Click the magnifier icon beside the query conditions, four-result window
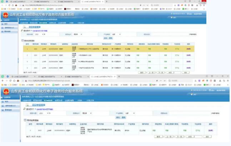Screen dimensions: 231x146 22,31
